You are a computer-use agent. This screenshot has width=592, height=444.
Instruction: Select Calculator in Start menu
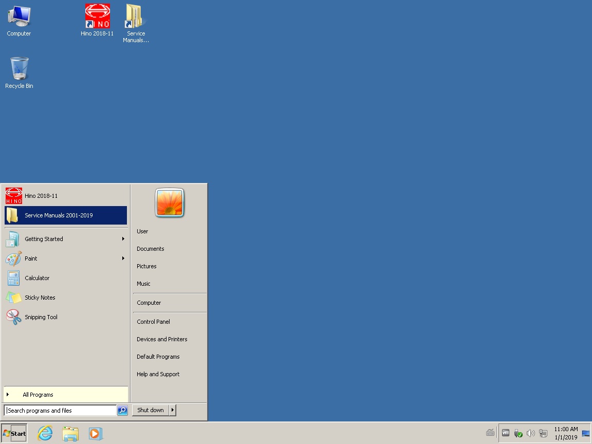coord(37,278)
